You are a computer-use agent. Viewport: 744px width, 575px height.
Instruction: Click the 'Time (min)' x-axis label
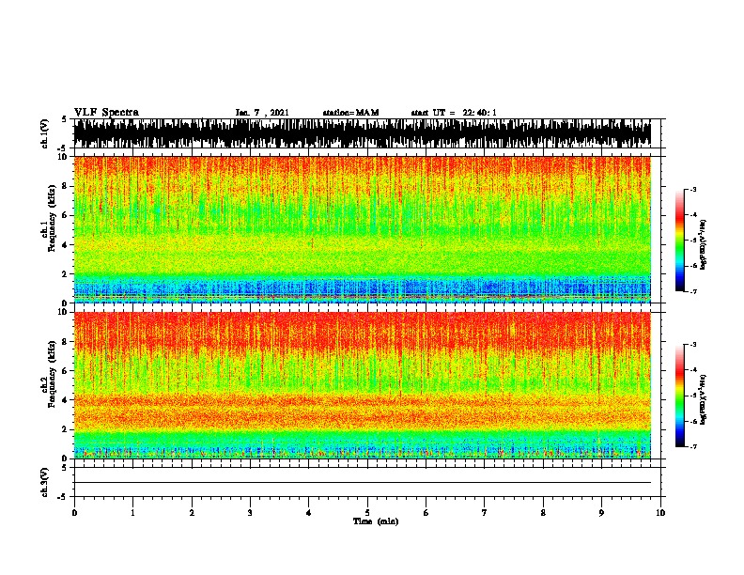(376, 521)
